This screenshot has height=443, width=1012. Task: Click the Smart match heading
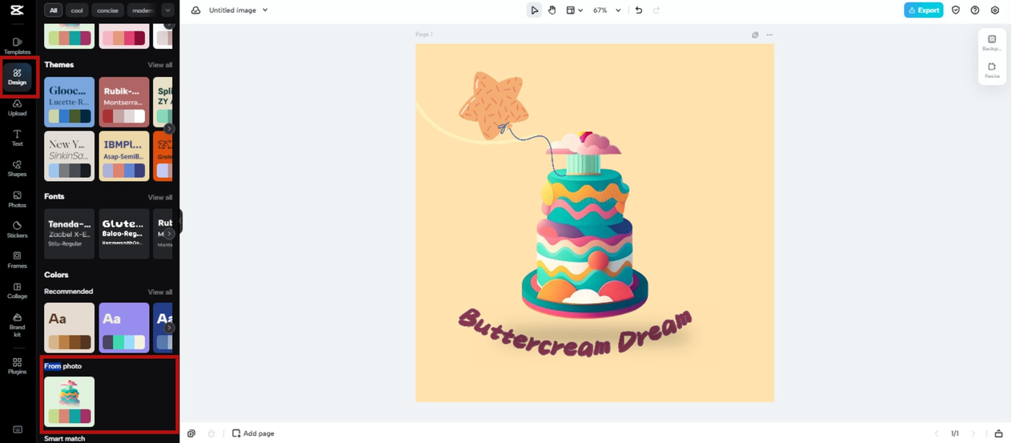click(x=65, y=438)
